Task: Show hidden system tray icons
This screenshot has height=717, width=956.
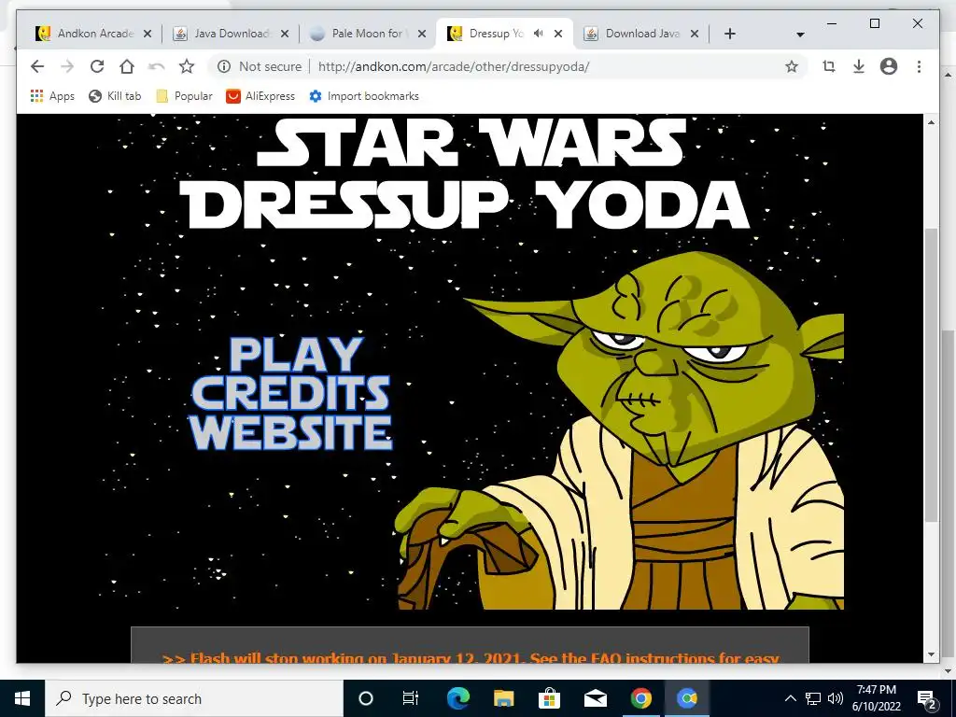Action: coord(790,698)
